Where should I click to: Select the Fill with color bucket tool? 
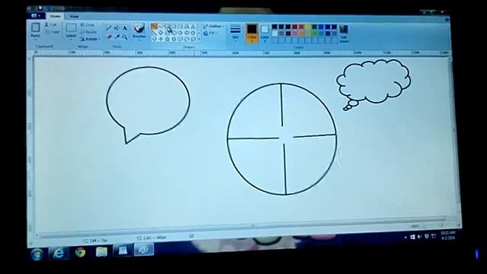(x=116, y=28)
